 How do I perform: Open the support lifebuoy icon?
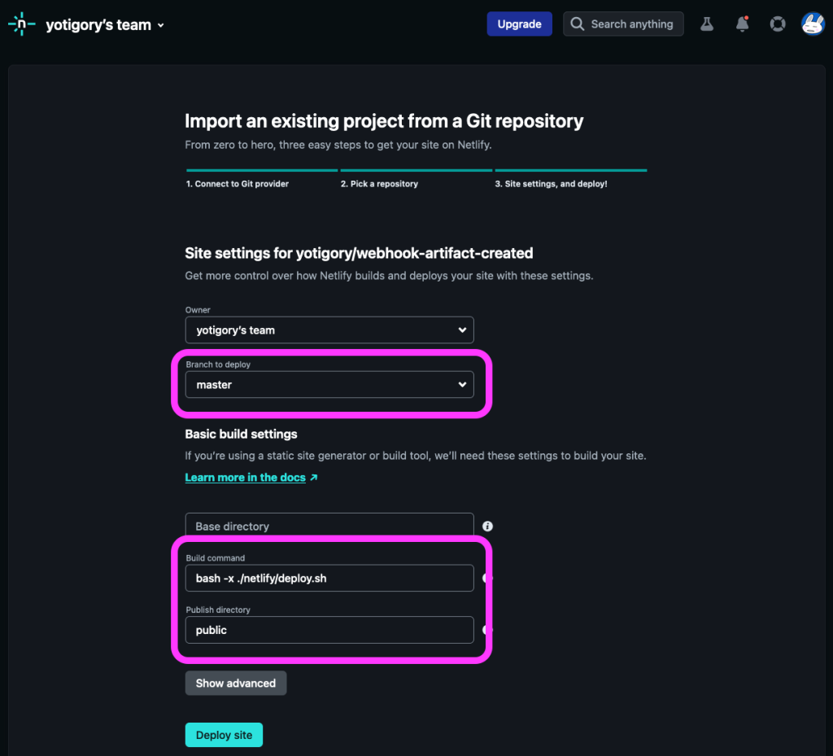(778, 24)
